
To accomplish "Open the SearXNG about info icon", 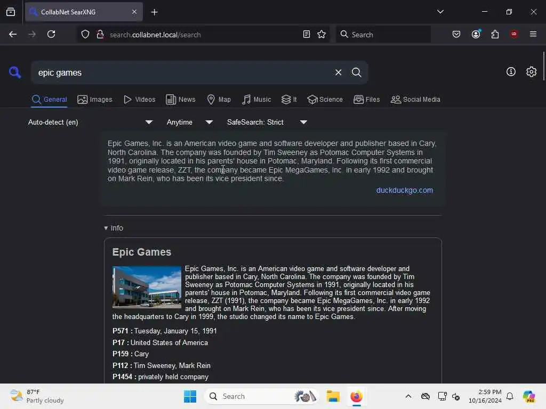I will tap(511, 72).
